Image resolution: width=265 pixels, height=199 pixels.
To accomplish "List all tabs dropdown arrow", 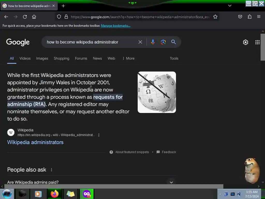I will click(x=230, y=6).
